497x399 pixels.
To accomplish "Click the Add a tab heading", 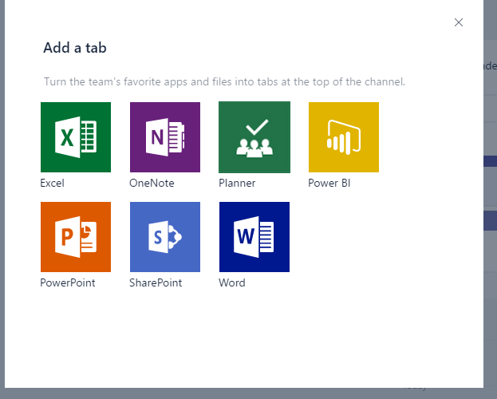I will [75, 48].
